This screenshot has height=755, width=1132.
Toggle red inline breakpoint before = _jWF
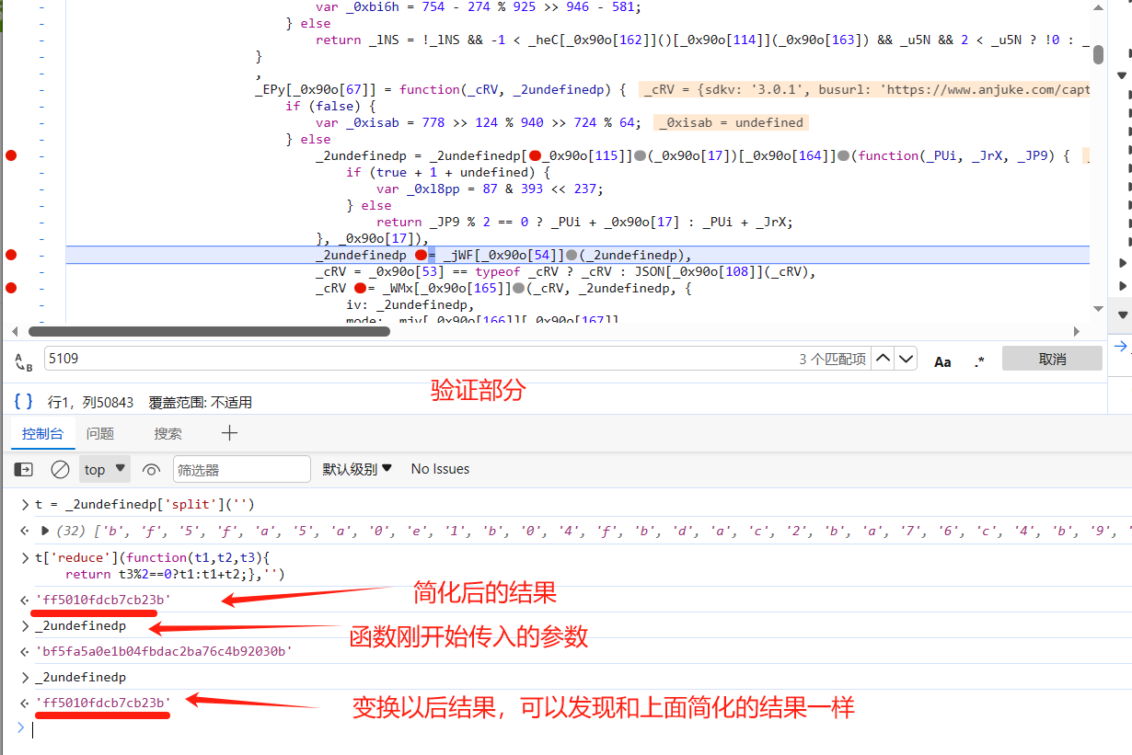coord(421,255)
